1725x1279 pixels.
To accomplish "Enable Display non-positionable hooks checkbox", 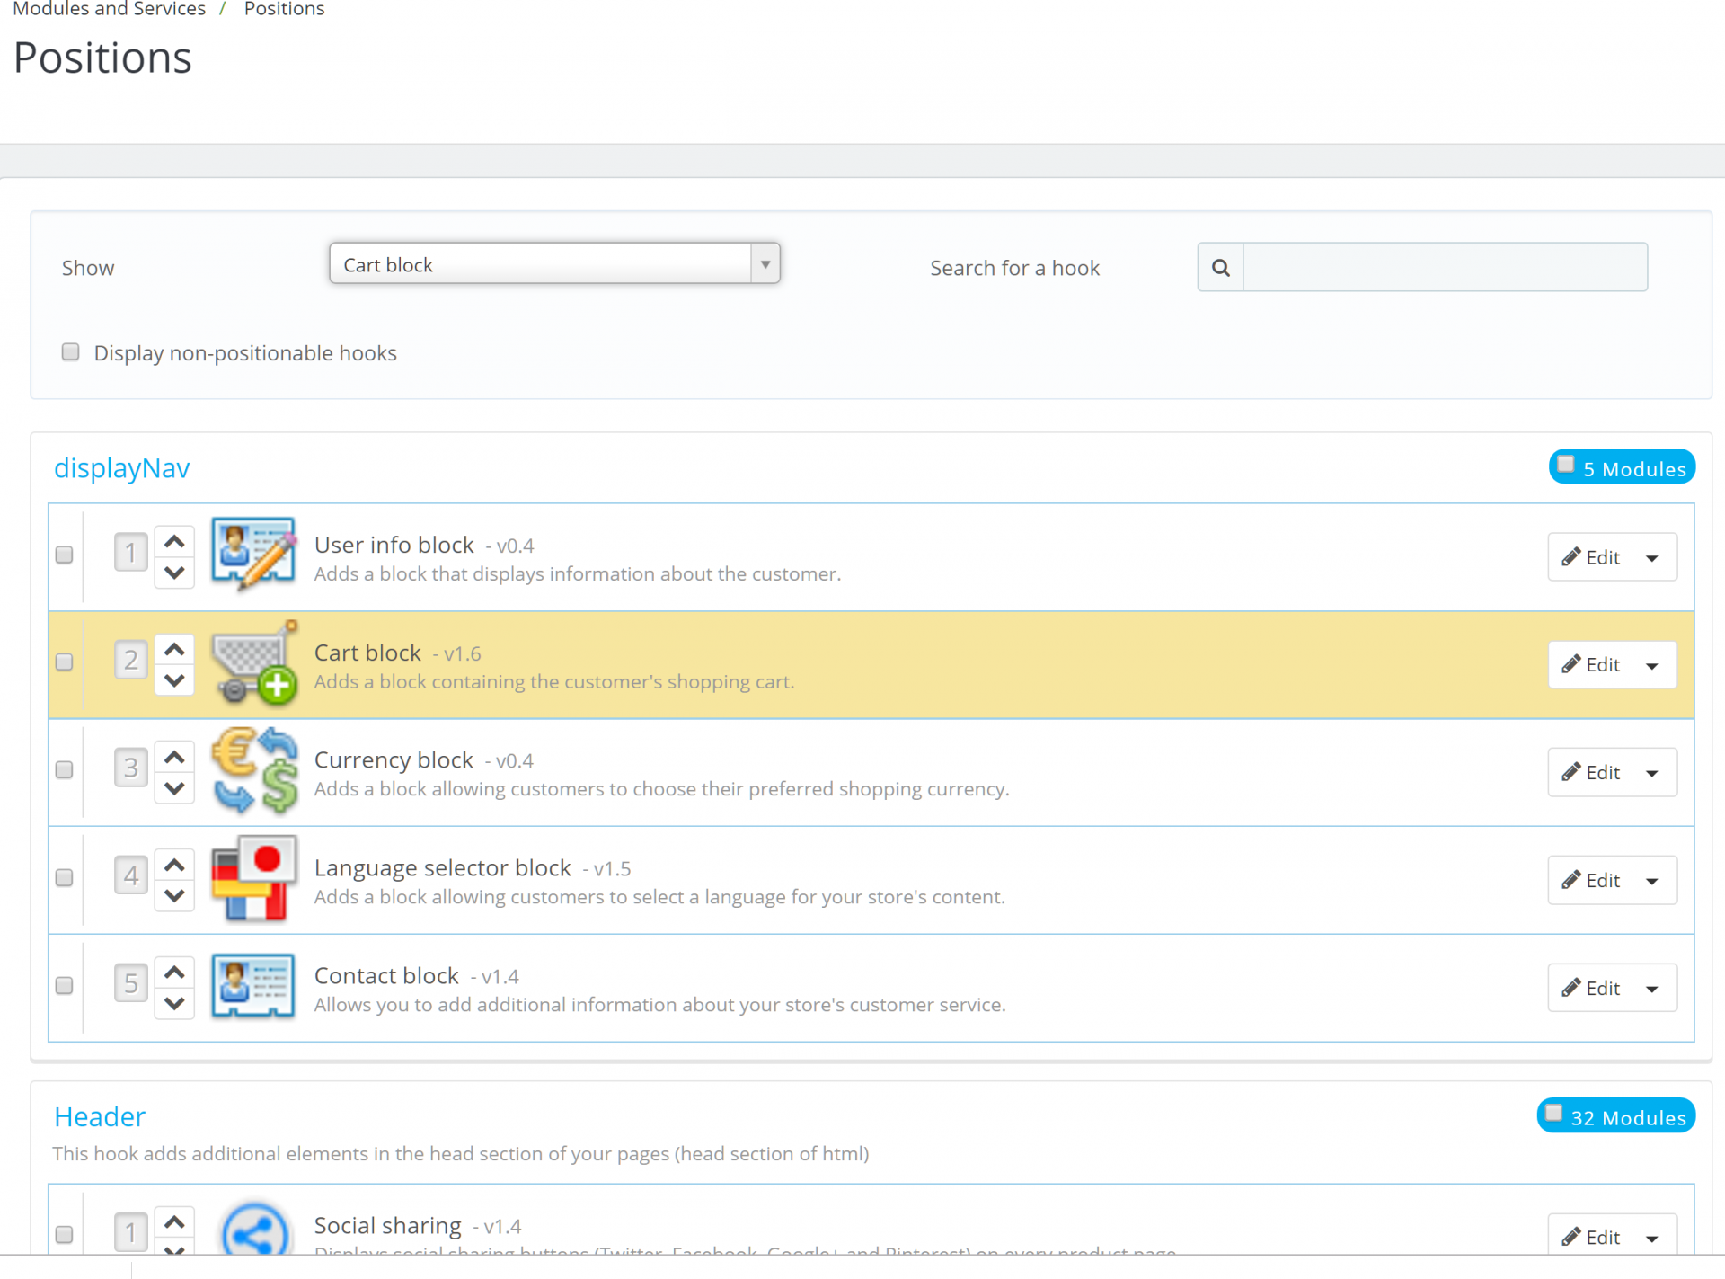I will click(71, 351).
